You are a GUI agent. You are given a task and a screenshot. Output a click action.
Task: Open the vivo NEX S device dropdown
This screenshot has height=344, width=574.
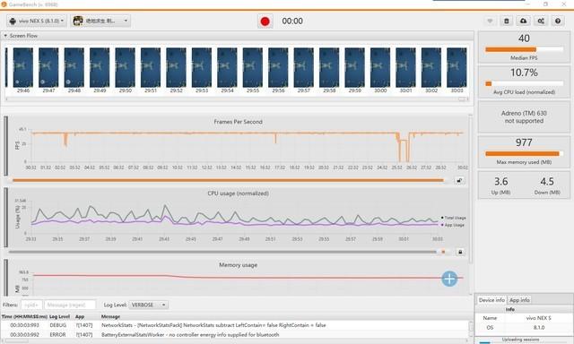click(37, 21)
